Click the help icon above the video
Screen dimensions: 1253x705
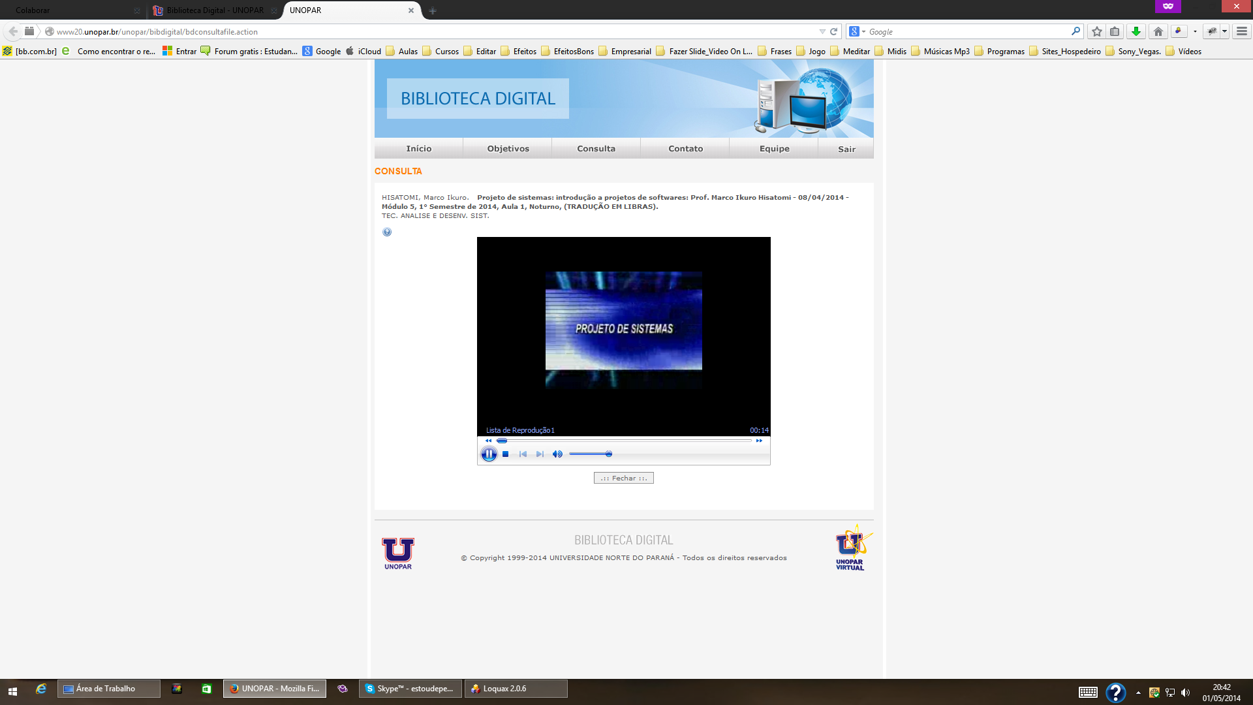tap(387, 232)
